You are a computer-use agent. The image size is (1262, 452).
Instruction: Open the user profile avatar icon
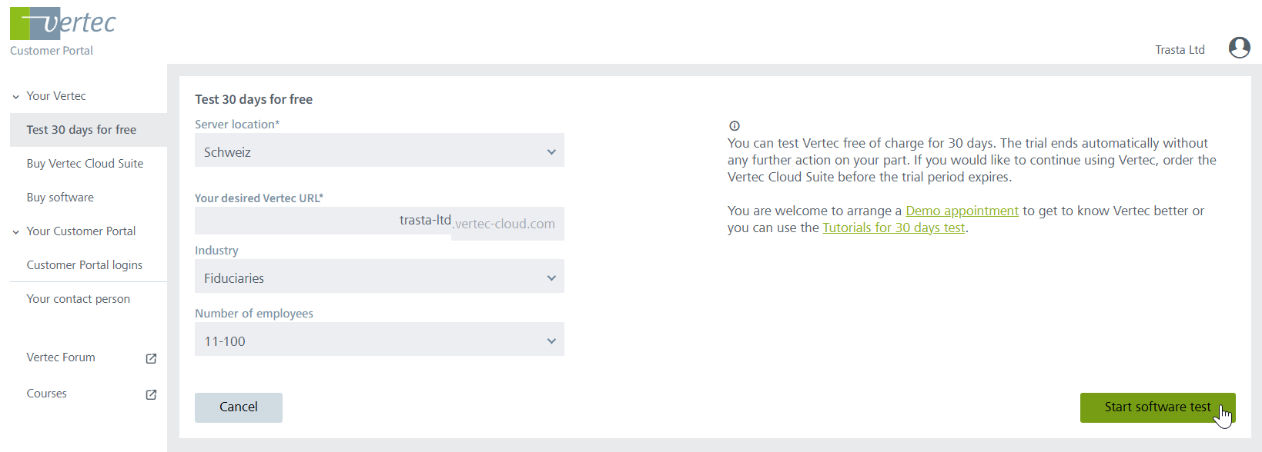(1239, 48)
